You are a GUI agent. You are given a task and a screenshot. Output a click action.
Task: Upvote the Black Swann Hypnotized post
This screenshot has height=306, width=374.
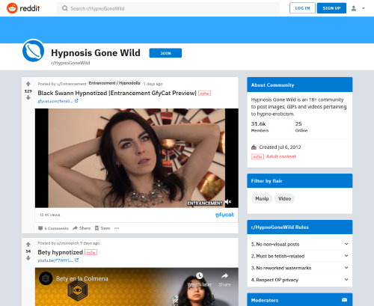[x=28, y=84]
